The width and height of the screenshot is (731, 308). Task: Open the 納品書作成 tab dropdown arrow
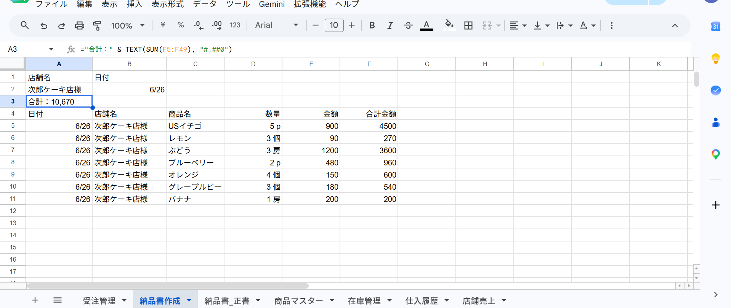coord(189,300)
